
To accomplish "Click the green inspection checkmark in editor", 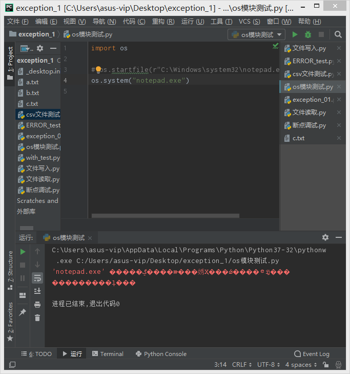I will [275, 46].
